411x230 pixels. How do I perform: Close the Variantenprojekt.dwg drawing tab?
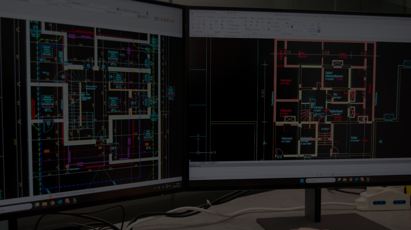244,36
